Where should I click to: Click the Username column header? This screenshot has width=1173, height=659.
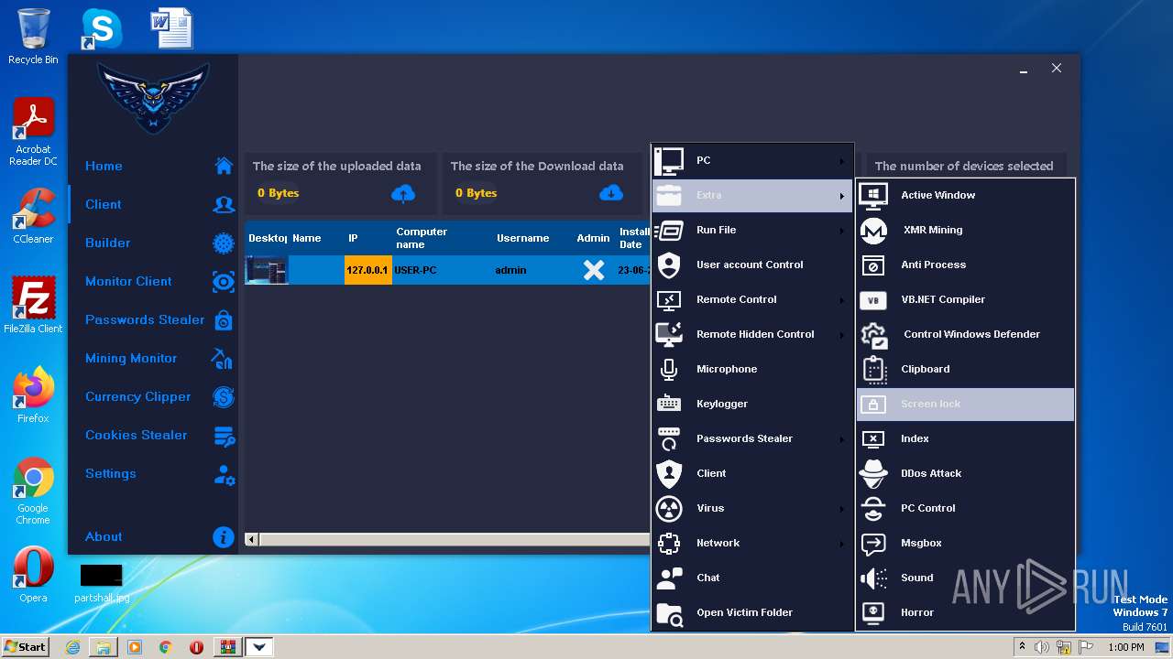click(x=522, y=238)
